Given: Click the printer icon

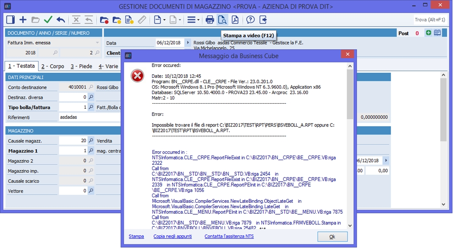Looking at the screenshot, I should click(x=210, y=20).
